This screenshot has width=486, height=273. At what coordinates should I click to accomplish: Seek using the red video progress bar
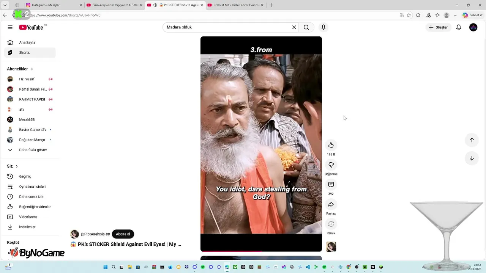pos(261,251)
